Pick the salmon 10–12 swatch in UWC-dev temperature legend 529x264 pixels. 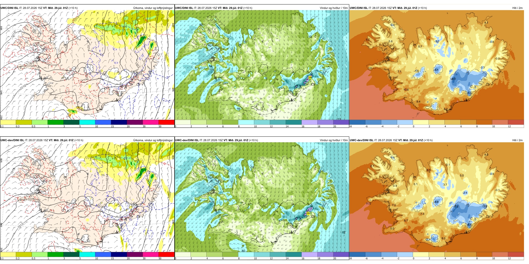tap(500, 254)
